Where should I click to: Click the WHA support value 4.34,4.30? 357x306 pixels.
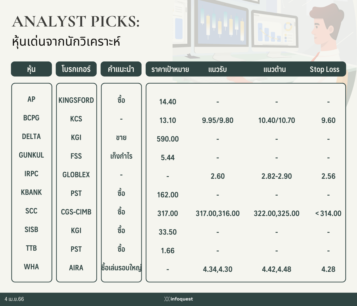(218, 269)
